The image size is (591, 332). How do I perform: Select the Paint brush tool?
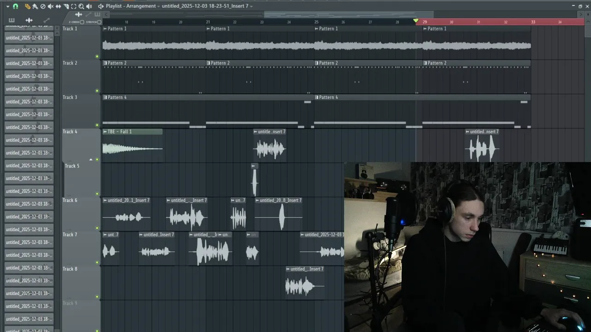(x=35, y=6)
